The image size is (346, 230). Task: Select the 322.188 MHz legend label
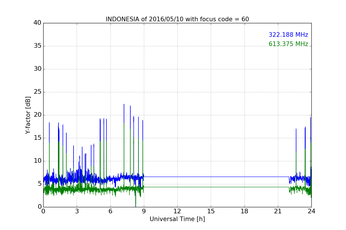click(288, 35)
